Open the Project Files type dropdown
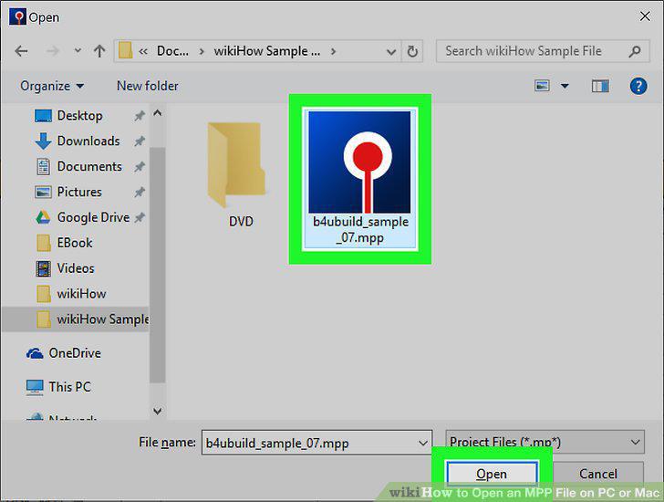664x502 pixels. (x=545, y=443)
